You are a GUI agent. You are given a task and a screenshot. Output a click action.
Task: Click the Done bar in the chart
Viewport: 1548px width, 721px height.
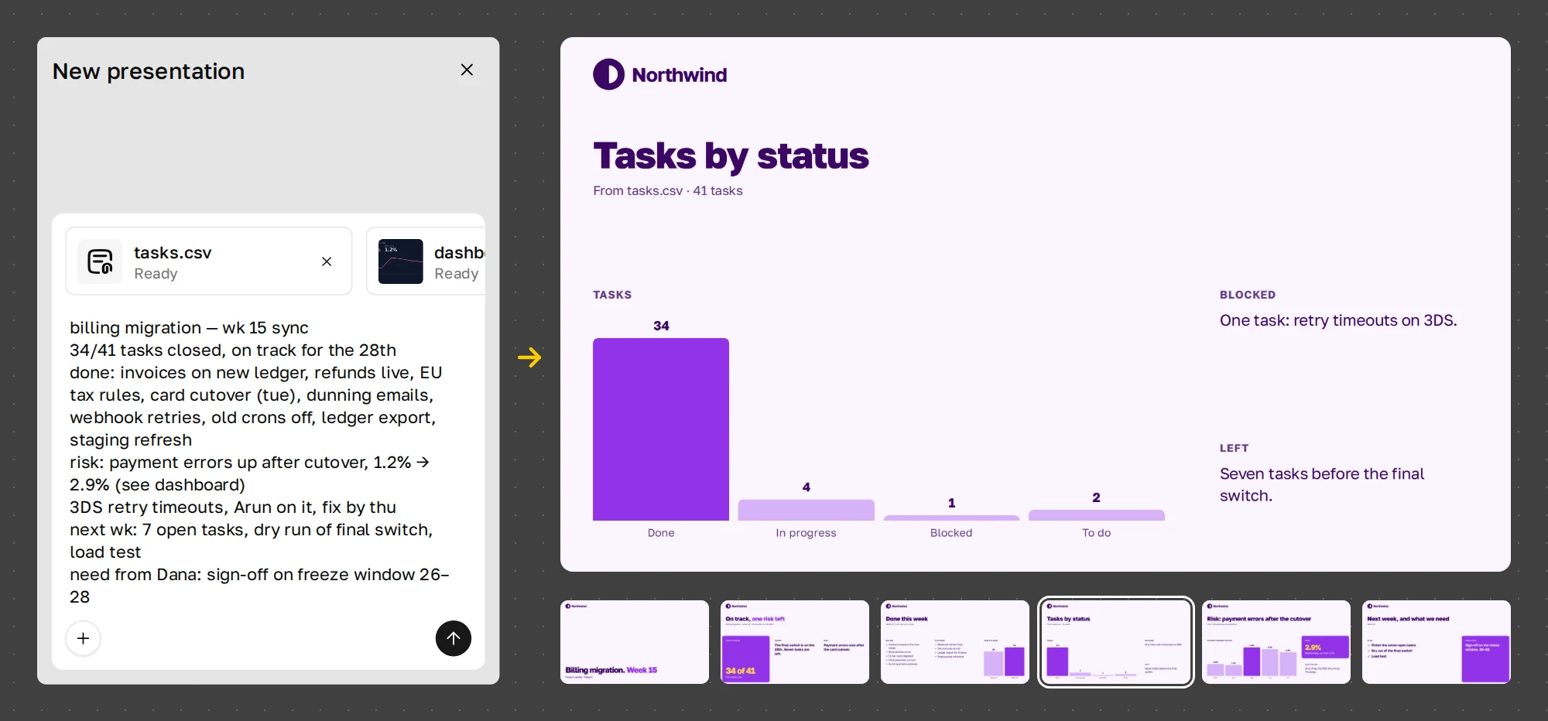click(661, 429)
